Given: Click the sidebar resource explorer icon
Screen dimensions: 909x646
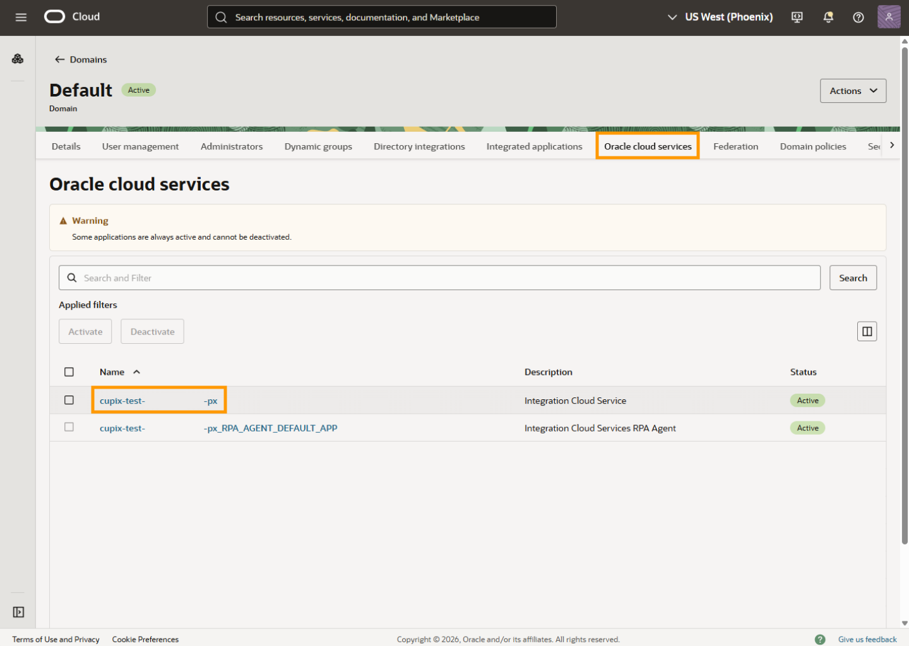Looking at the screenshot, I should pos(18,59).
